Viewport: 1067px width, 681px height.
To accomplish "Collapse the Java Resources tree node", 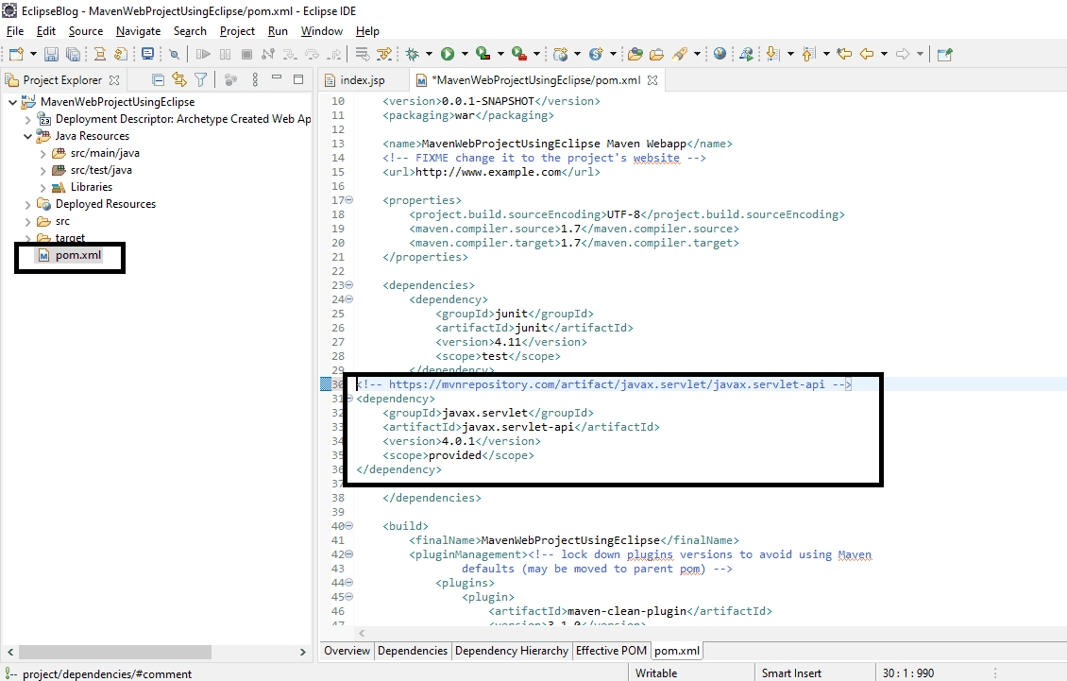I will click(x=26, y=135).
